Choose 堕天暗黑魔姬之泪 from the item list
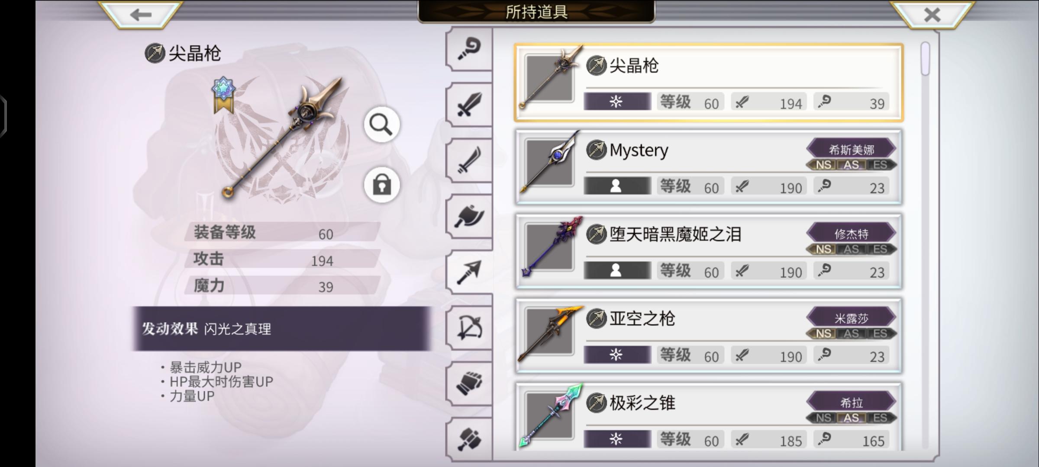Screen dimensions: 1039x467 708,251
